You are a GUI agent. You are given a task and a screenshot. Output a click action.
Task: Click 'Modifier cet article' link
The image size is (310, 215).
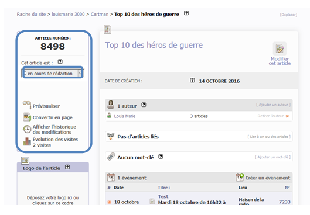click(x=280, y=61)
